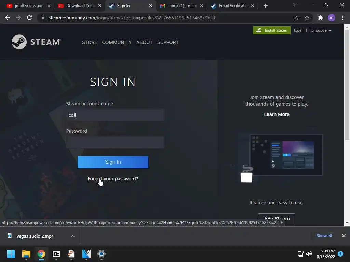Click the volume speaker tray icon
350x262 pixels.
coord(309,254)
